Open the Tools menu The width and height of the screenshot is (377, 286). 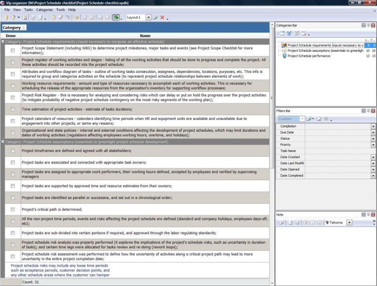[x=60, y=9]
